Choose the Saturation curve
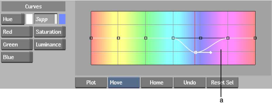This screenshot has height=105, width=272. tap(50, 32)
